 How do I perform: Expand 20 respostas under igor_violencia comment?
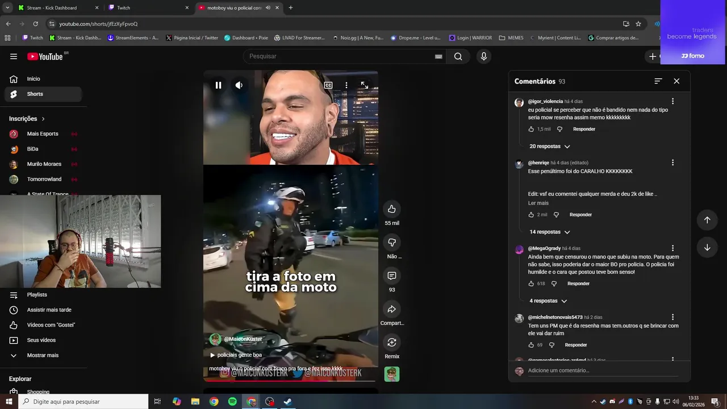(x=549, y=147)
